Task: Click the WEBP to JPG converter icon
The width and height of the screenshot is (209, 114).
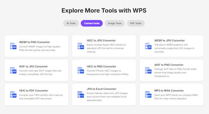Action: pos(148,46)
